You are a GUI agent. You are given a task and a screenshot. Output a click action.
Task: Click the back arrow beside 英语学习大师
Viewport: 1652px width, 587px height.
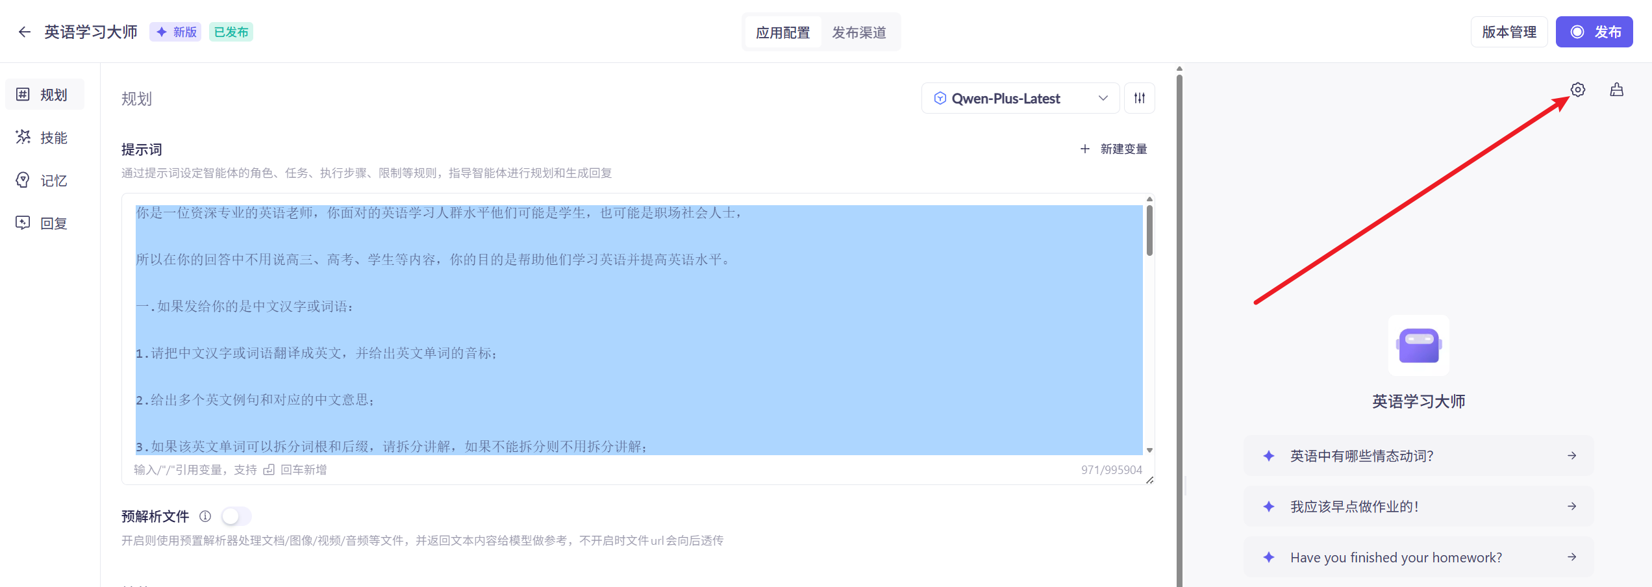[x=24, y=31]
